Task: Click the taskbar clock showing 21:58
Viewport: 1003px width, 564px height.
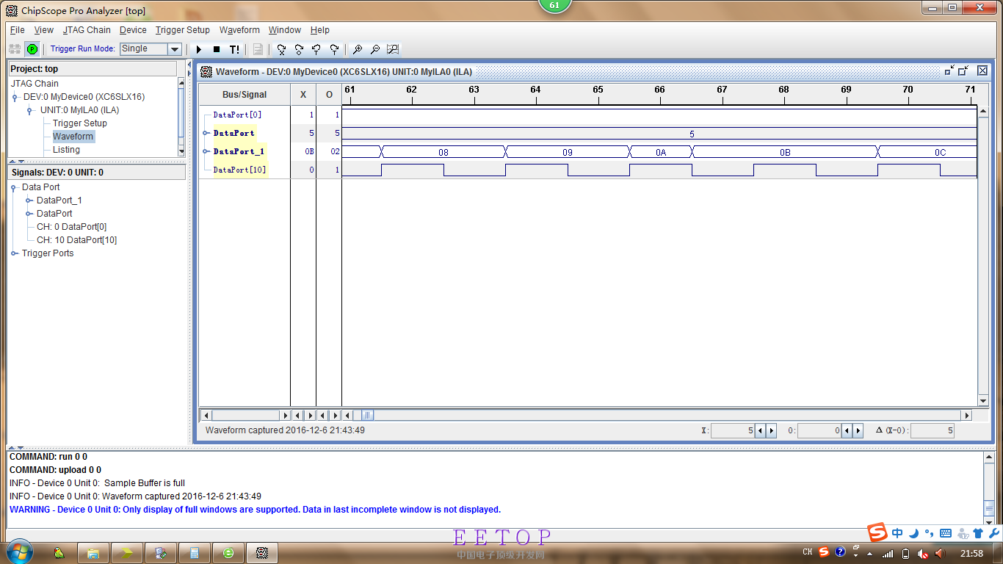Action: pos(971,553)
